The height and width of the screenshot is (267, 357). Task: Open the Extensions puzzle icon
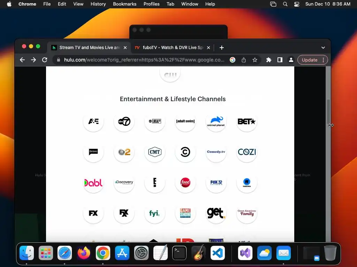pyautogui.click(x=269, y=60)
